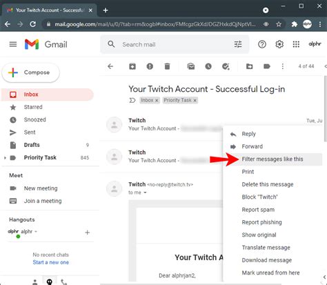
Task: Add to Tasks icon
Action: click(226, 66)
